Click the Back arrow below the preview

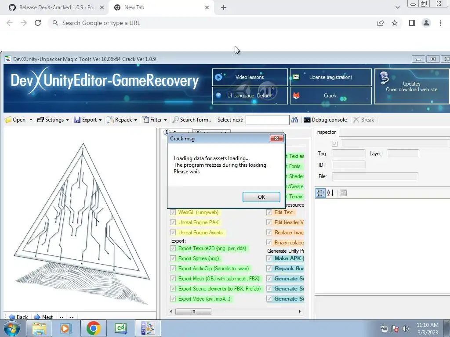18,317
